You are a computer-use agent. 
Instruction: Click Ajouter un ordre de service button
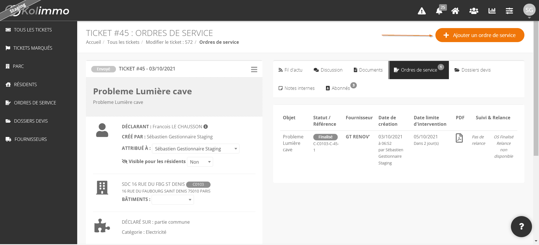480,35
